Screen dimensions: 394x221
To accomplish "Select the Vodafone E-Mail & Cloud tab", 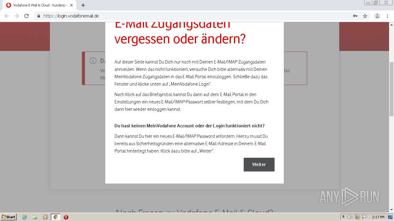I will pyautogui.click(x=40, y=5).
